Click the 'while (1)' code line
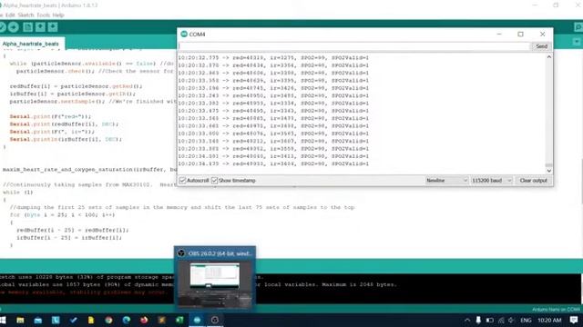 tap(18, 192)
